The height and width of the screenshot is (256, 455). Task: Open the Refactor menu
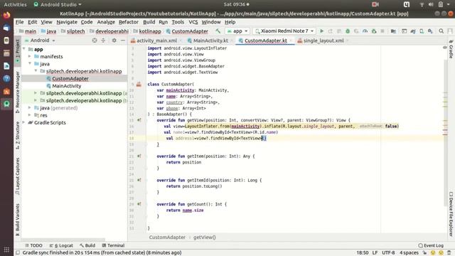click(128, 22)
